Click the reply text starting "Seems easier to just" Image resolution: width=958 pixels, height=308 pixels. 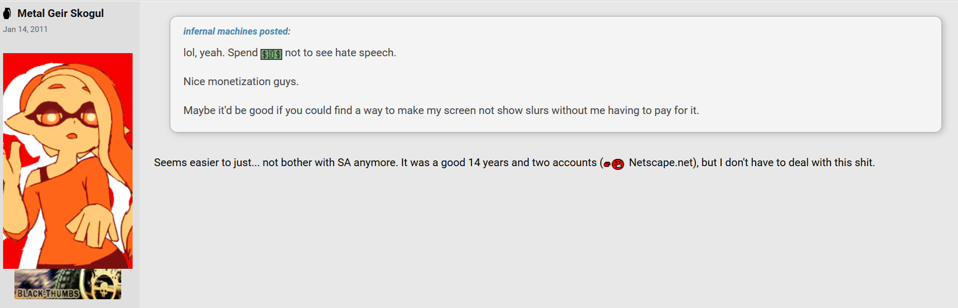click(514, 163)
